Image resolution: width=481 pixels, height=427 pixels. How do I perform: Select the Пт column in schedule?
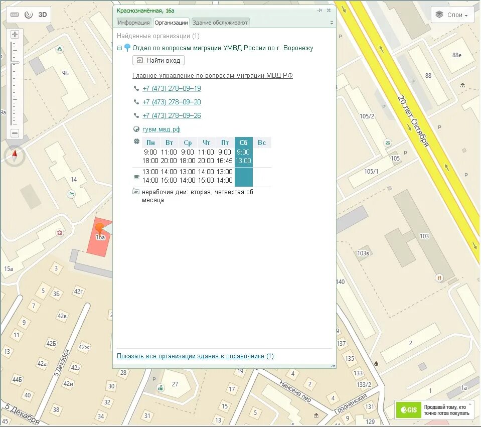pyautogui.click(x=225, y=143)
